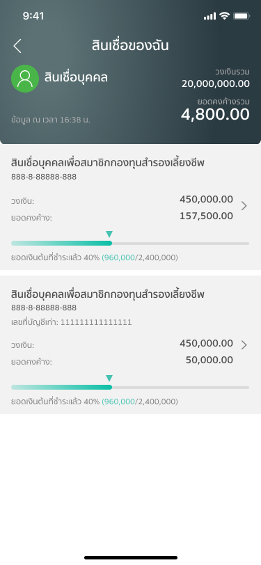Open second loan details via right chevron
This screenshot has height=565, width=261.
coord(244,345)
